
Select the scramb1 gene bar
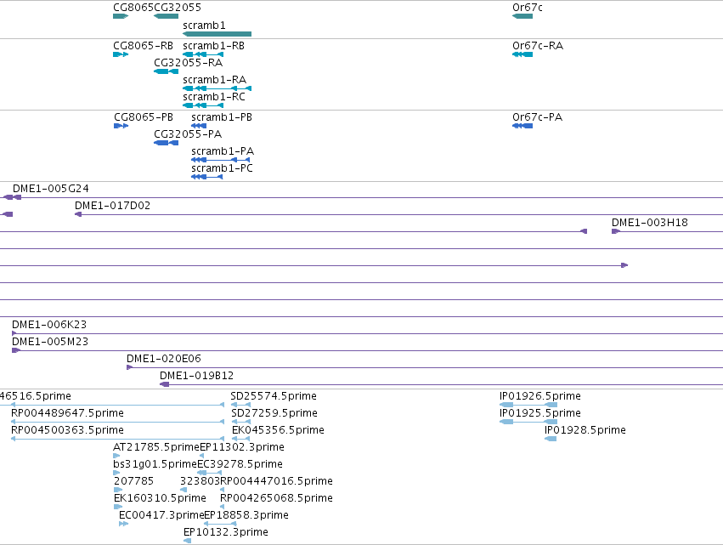pos(217,34)
